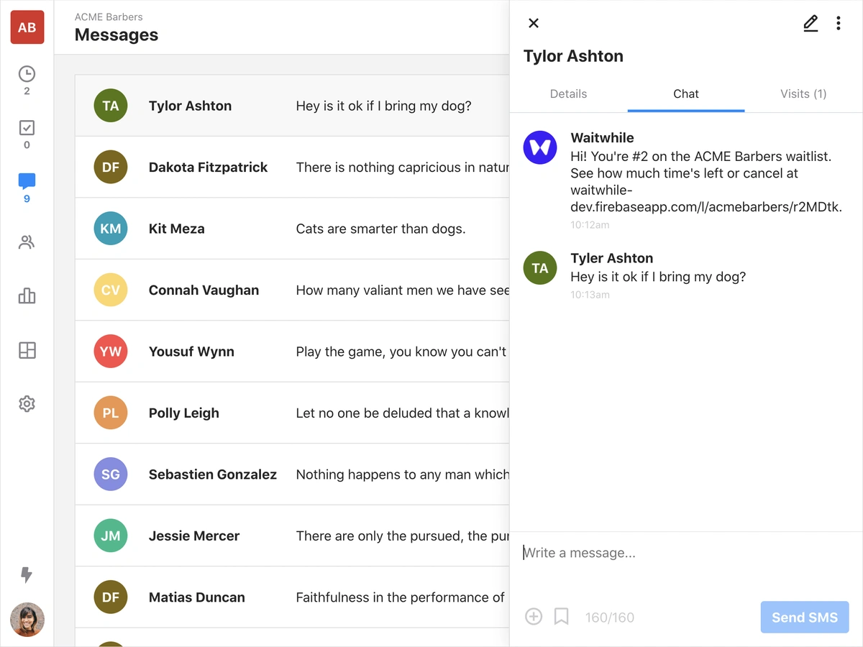Switch to the Details tab
This screenshot has height=647, width=863.
(x=568, y=93)
